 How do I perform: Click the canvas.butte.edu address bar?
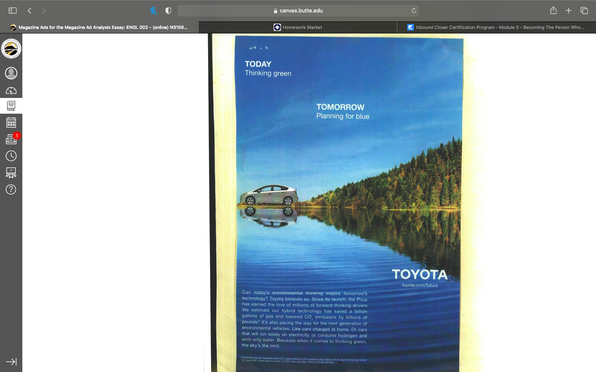coord(298,11)
